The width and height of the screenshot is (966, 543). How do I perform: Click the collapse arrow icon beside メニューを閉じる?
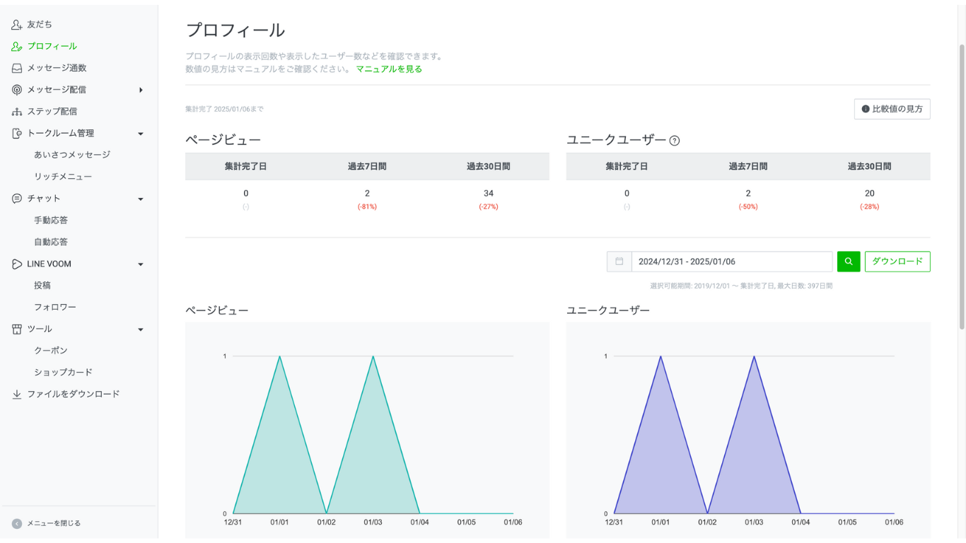(x=17, y=524)
